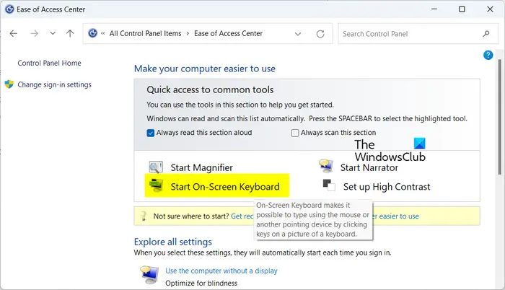Click the 'Make your computer easier to use' heading

coord(205,69)
